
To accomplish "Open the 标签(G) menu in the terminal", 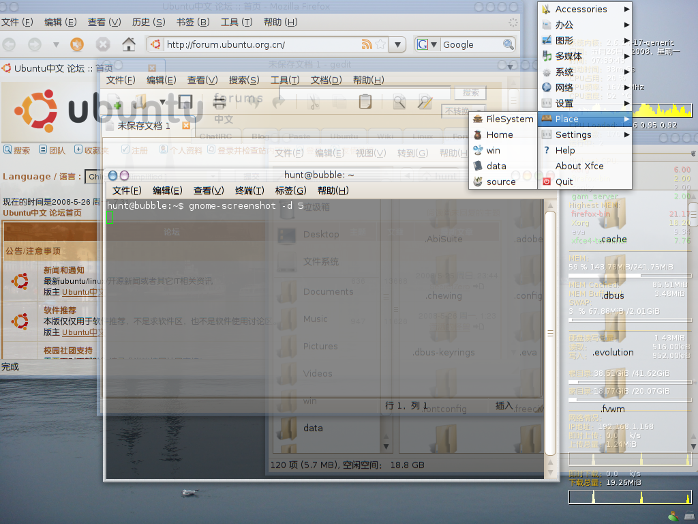I will (290, 191).
